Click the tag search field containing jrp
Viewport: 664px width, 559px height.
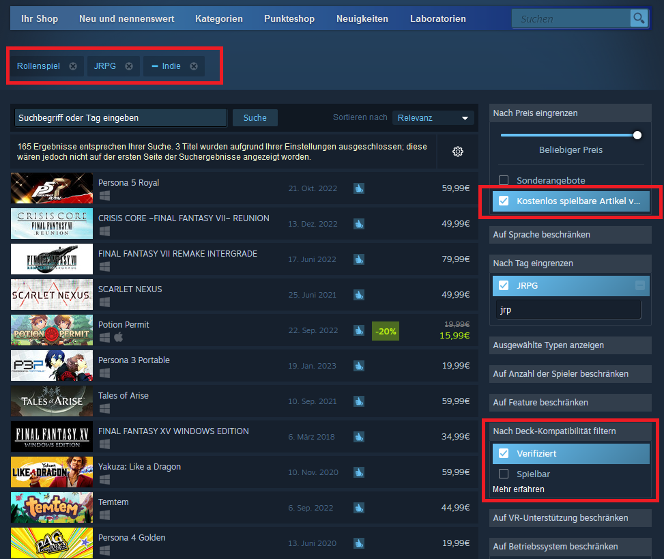point(568,310)
